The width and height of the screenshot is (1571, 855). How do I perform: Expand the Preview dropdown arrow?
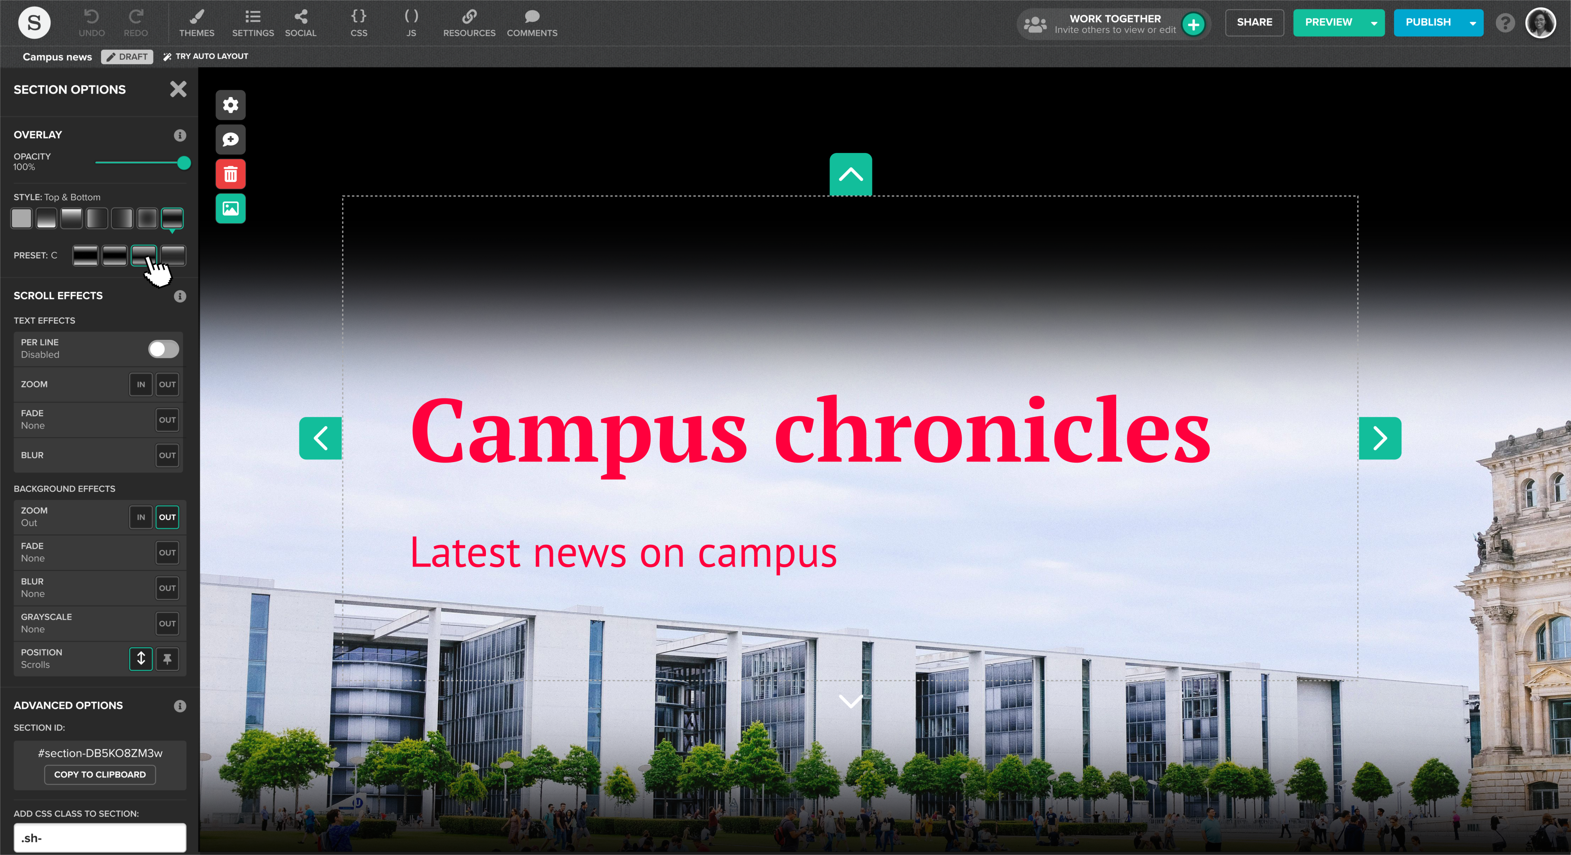click(x=1374, y=23)
